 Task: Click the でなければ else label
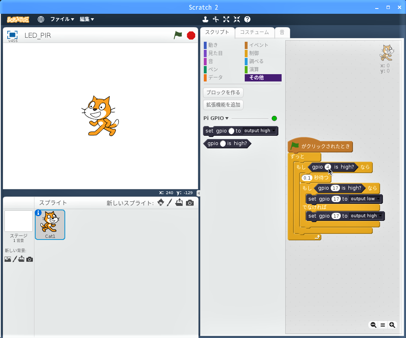[x=314, y=207]
